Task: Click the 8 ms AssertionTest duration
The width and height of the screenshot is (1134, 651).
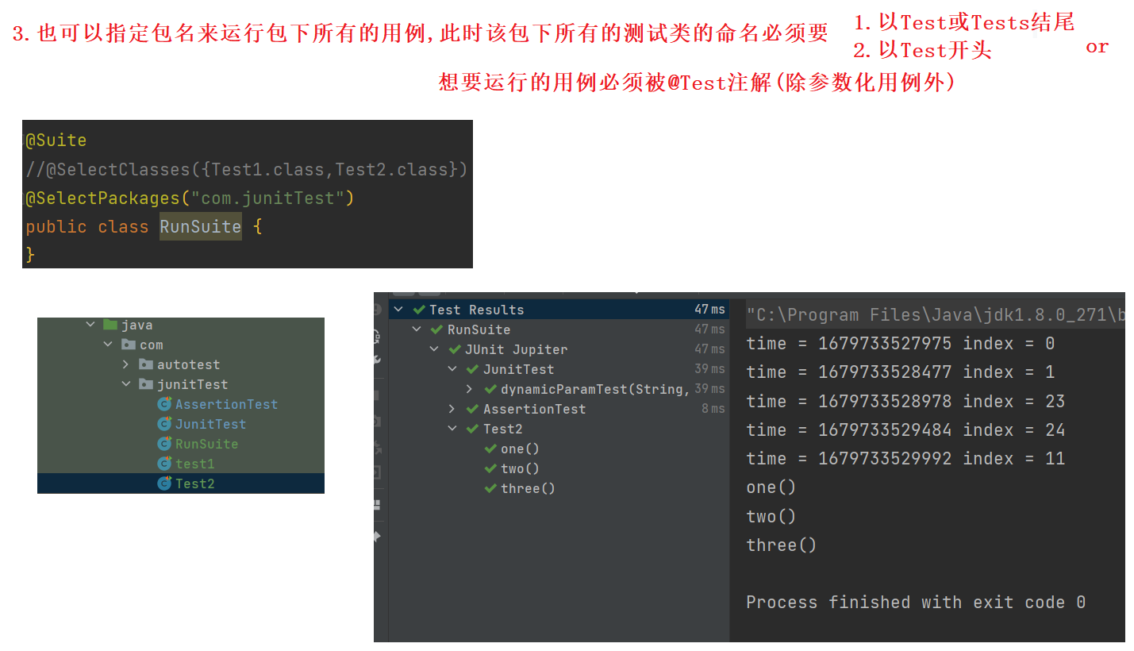Action: click(x=713, y=409)
